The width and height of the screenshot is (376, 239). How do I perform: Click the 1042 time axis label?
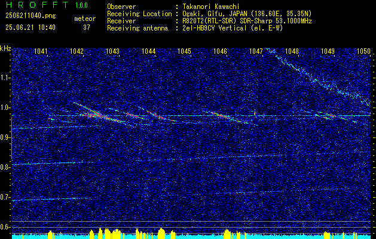coord(77,51)
